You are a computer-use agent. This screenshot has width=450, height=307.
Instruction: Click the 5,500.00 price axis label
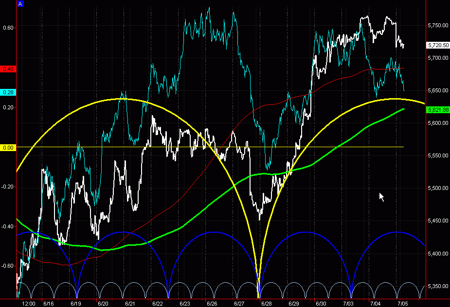point(438,188)
